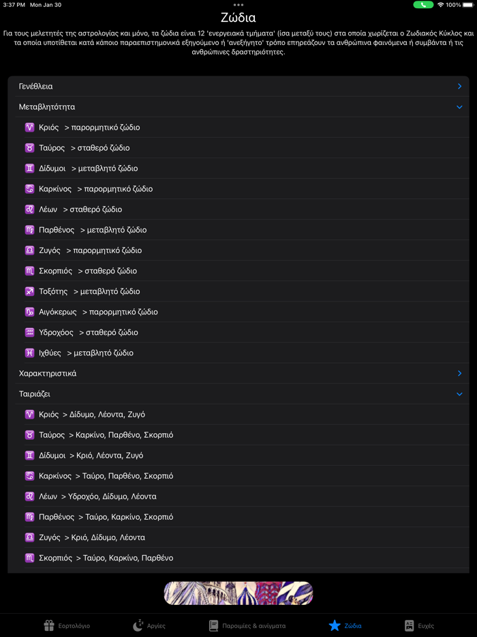477x637 pixels.
Task: Collapse the Ταιριάζει section
Action: point(459,394)
